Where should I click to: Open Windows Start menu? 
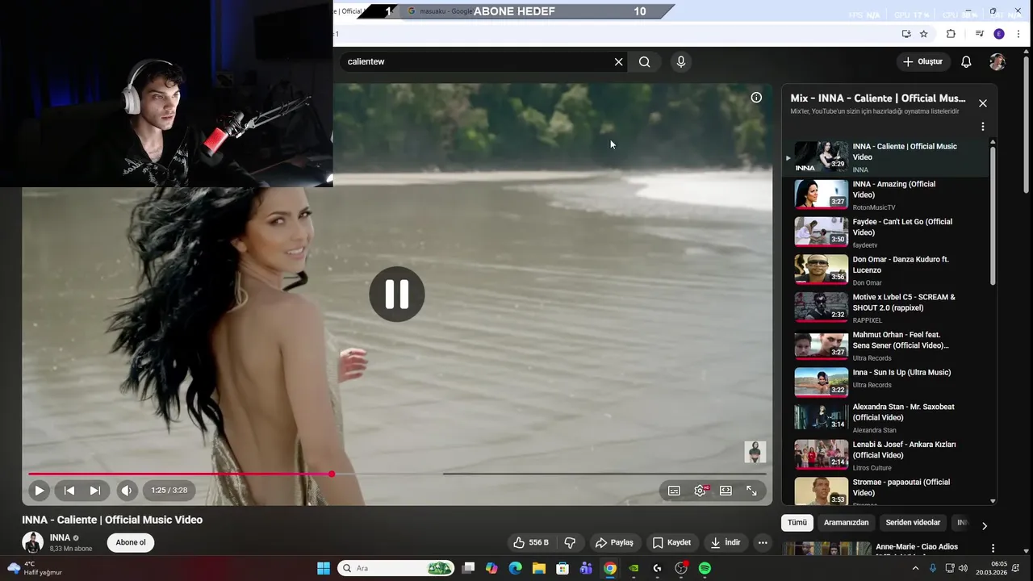coord(324,568)
